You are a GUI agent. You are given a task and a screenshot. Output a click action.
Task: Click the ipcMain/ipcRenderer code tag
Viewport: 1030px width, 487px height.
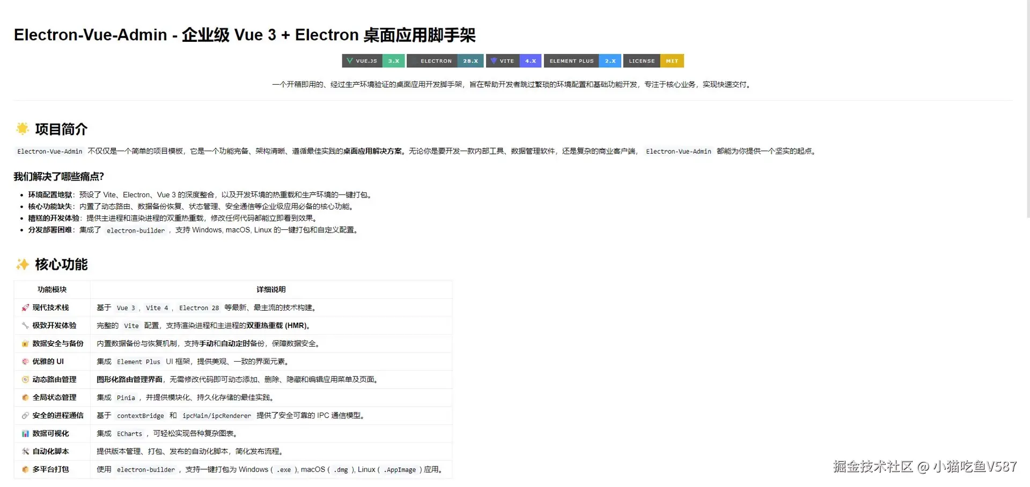217,416
